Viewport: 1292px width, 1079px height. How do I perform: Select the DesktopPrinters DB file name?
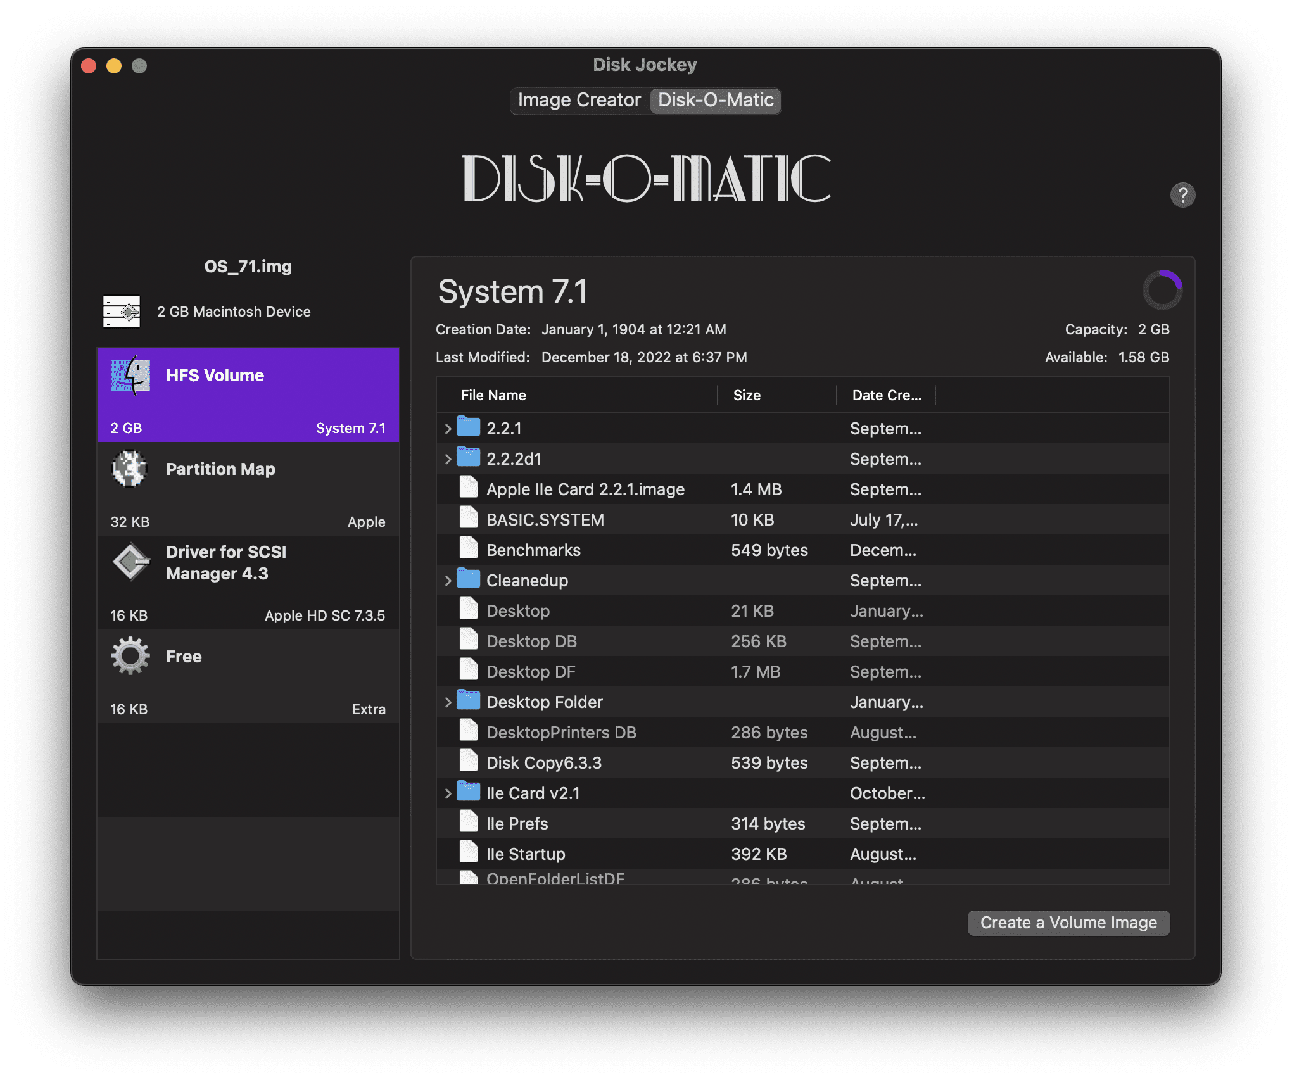[561, 733]
